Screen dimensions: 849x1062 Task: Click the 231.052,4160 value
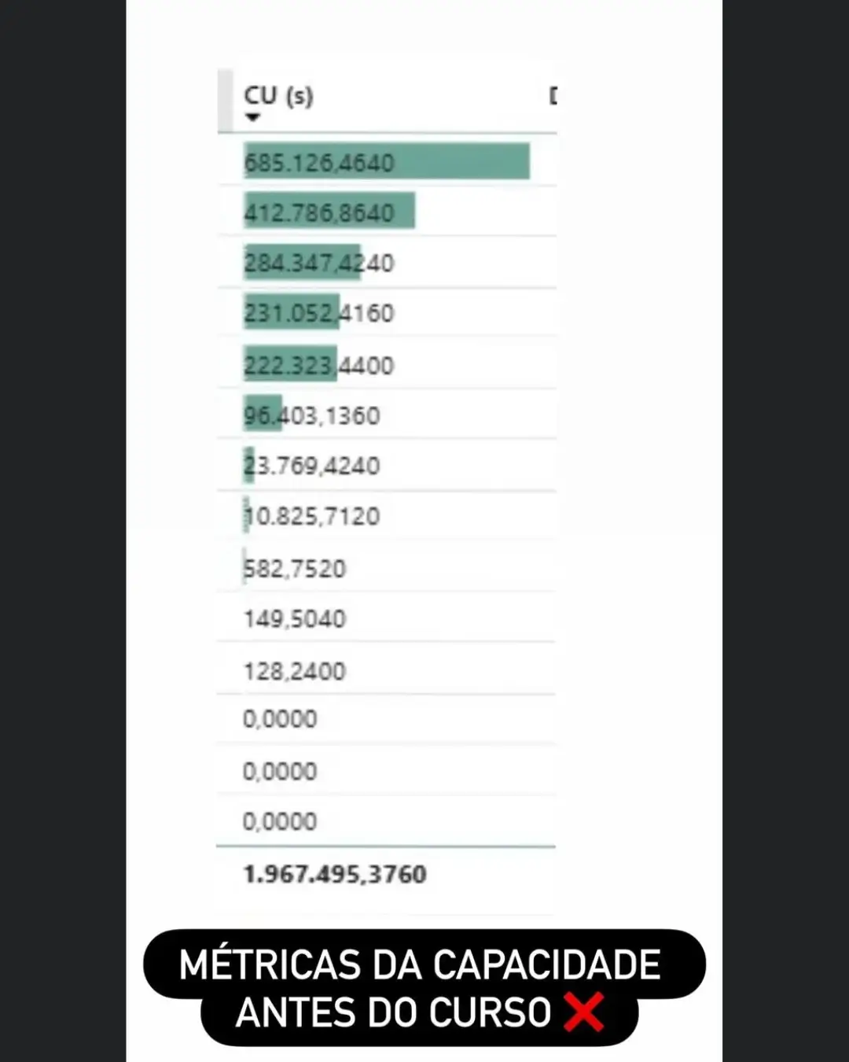coord(318,313)
